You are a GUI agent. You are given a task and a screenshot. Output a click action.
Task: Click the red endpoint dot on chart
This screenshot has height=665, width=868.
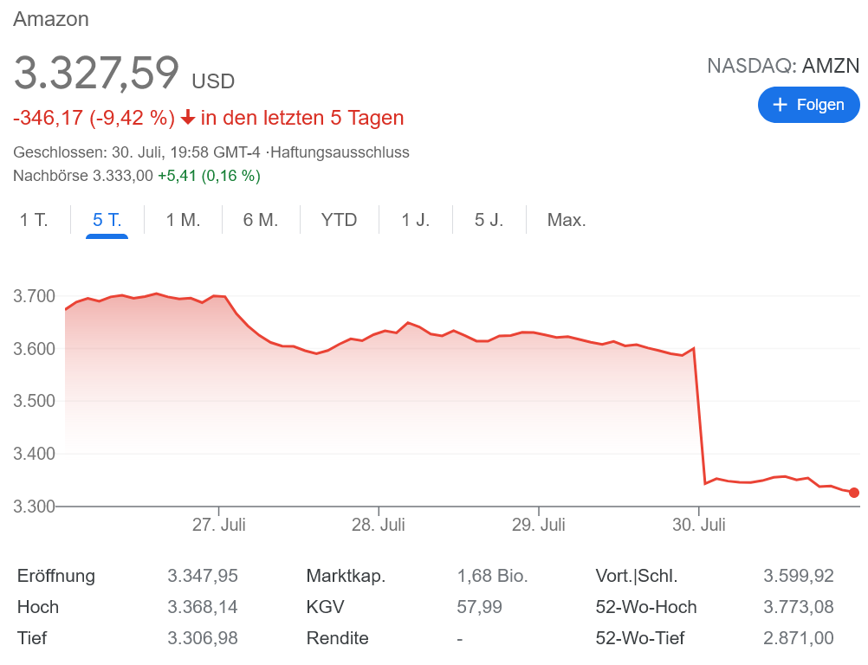(854, 493)
